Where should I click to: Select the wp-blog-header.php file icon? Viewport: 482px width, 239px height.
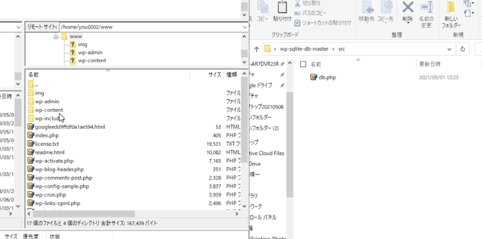(x=31, y=169)
